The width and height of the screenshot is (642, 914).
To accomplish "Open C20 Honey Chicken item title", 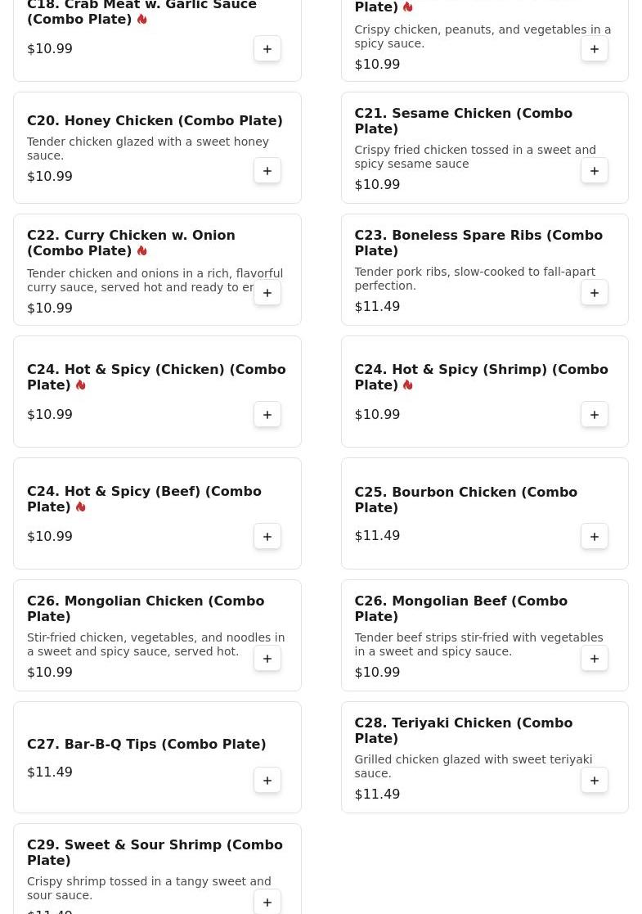I will (155, 120).
